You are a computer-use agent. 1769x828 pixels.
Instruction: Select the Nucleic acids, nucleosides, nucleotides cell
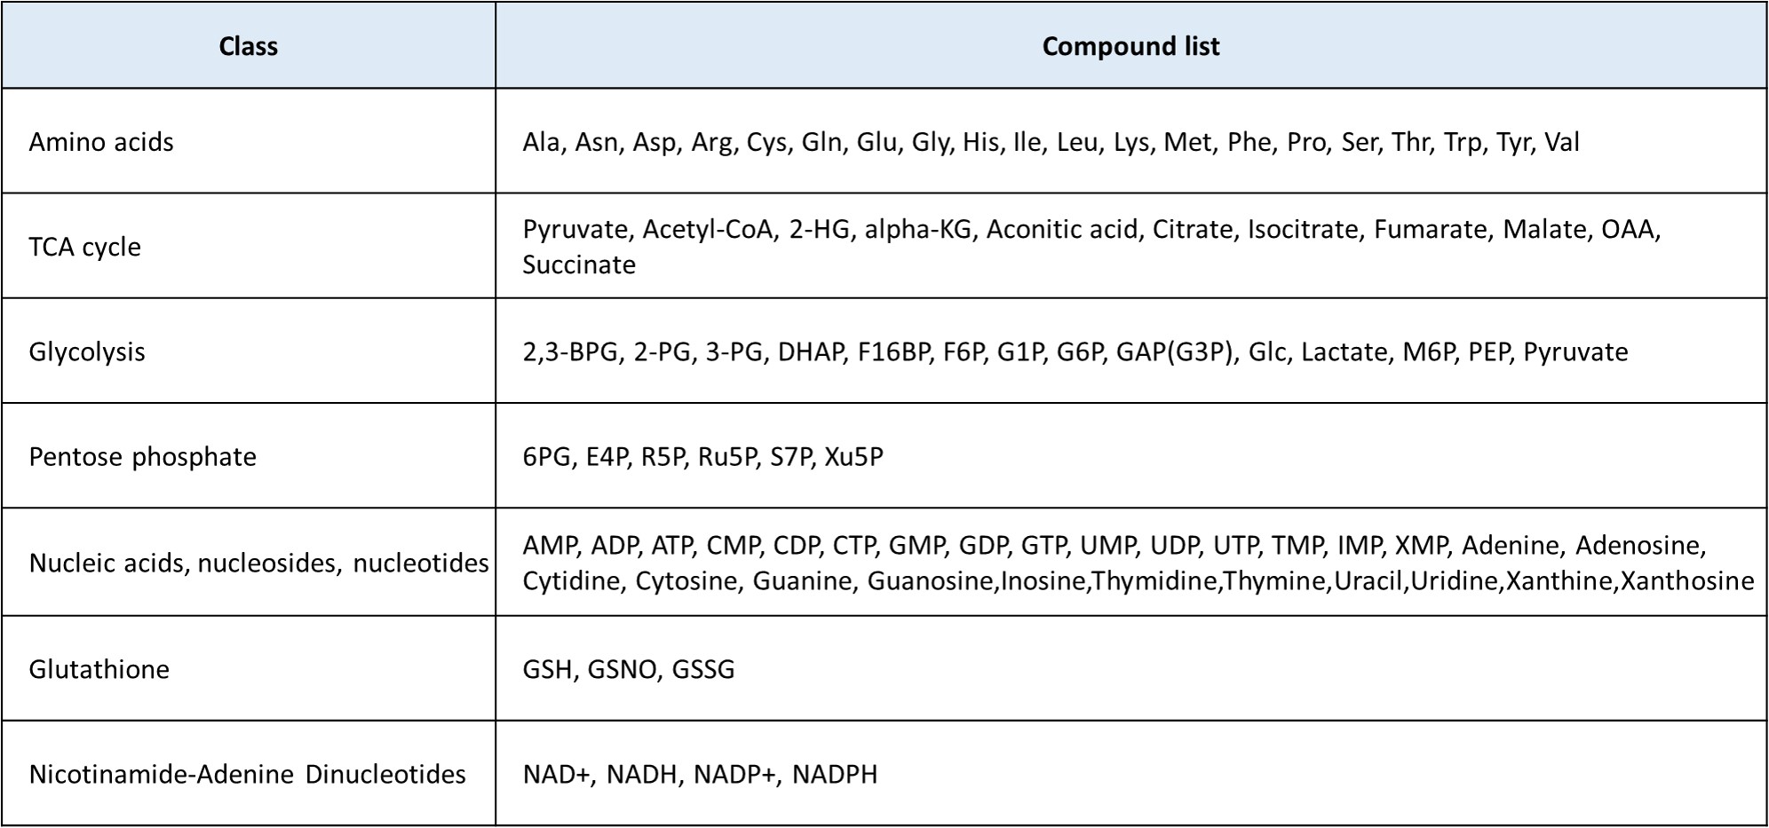point(249,562)
